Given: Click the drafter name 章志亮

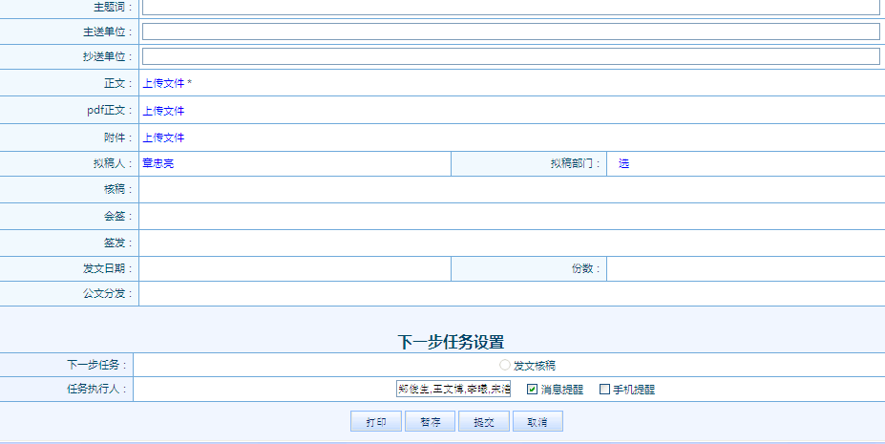Looking at the screenshot, I should pos(158,163).
